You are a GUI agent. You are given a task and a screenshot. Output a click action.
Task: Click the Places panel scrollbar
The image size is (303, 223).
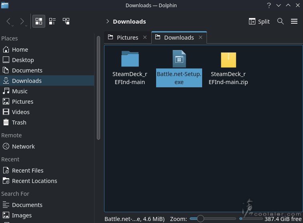pos(98,88)
